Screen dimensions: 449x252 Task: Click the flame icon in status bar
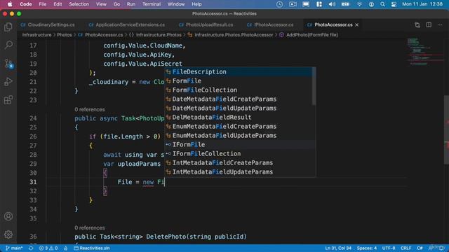(x=65, y=248)
